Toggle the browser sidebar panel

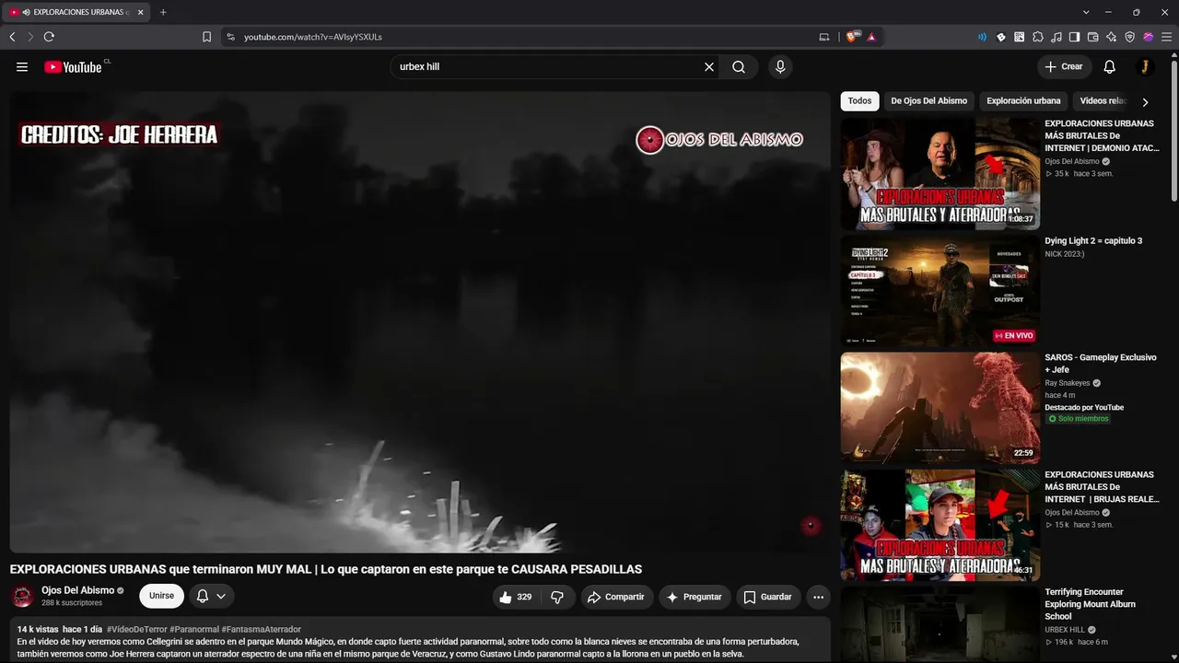coord(1075,37)
